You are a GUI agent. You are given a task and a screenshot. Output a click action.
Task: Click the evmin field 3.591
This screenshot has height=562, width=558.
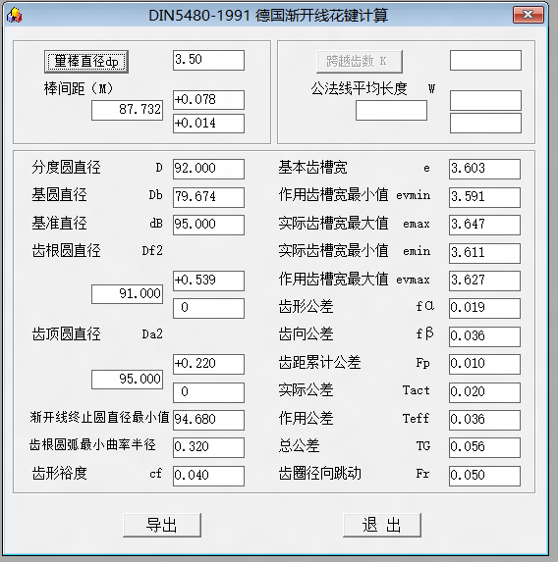point(484,197)
